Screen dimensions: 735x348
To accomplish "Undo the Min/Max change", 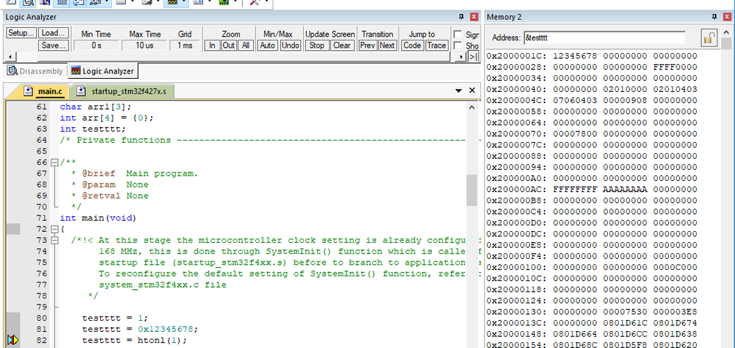I will (290, 46).
